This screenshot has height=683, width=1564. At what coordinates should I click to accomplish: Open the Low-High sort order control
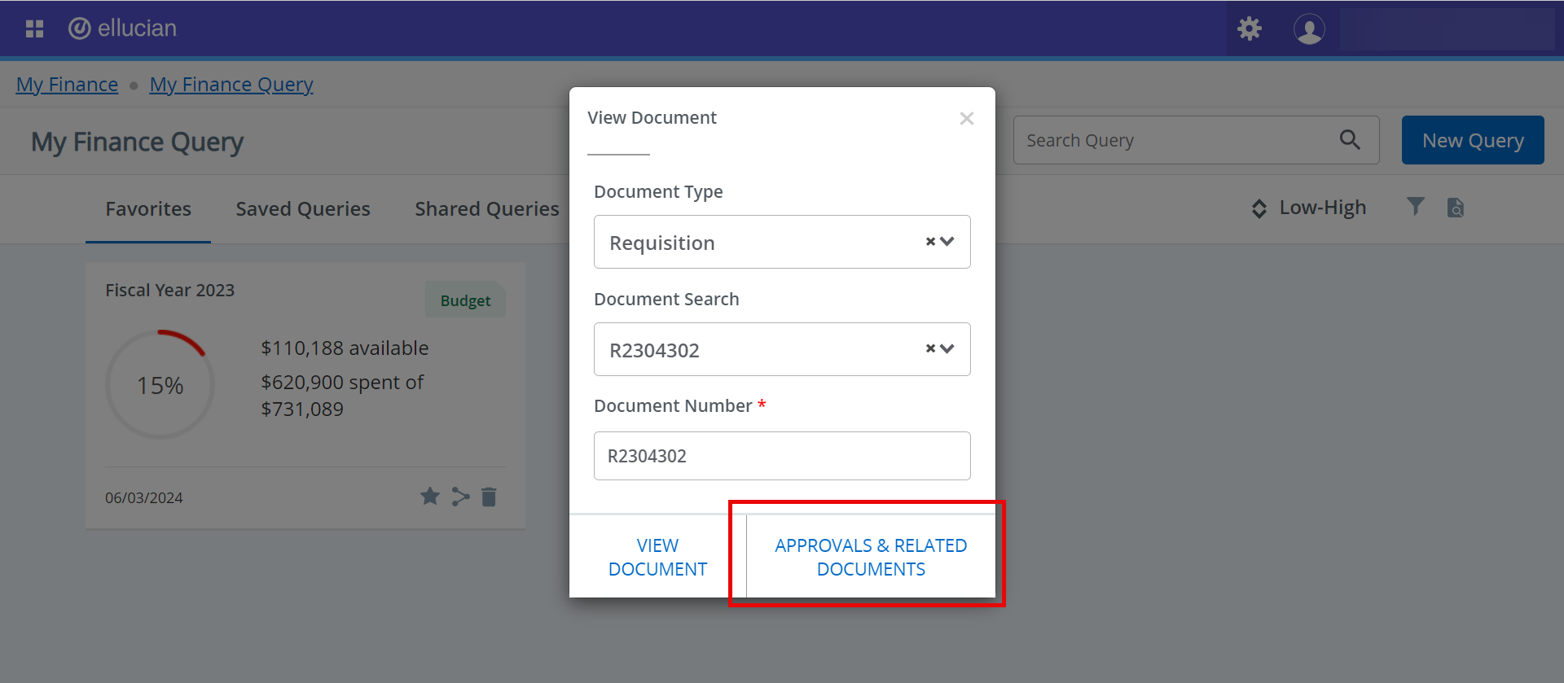pos(1309,208)
